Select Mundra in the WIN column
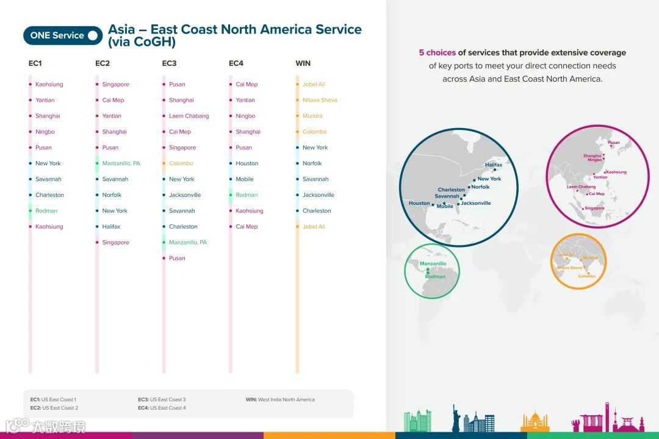The width and height of the screenshot is (659, 439). coord(312,116)
